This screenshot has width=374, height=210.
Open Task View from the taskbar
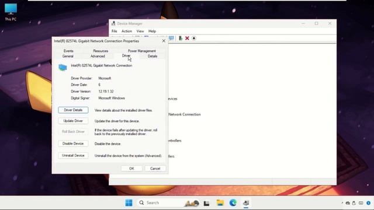pos(206,203)
